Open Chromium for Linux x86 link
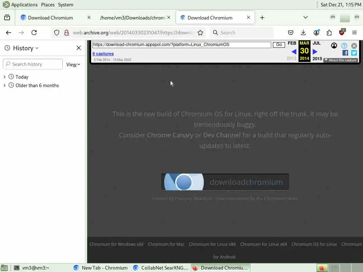The image size is (363, 272). click(x=212, y=244)
